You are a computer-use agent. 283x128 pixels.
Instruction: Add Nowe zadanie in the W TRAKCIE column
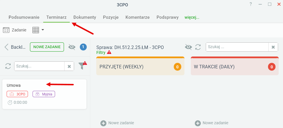pyautogui.click(x=212, y=123)
